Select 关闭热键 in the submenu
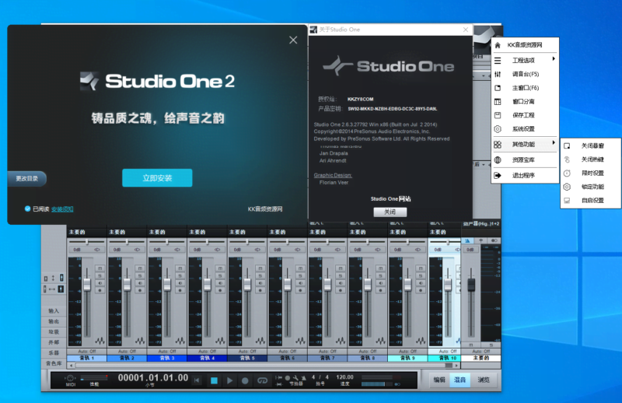The image size is (622, 403). [x=591, y=159]
